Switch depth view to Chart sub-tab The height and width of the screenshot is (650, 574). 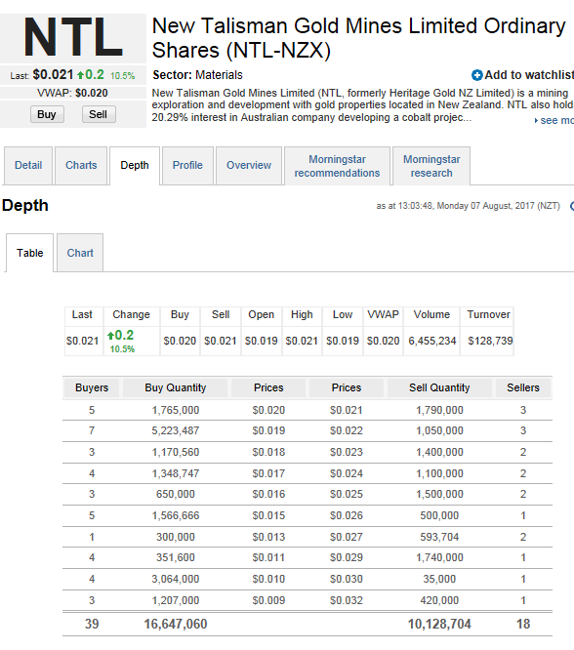(80, 253)
